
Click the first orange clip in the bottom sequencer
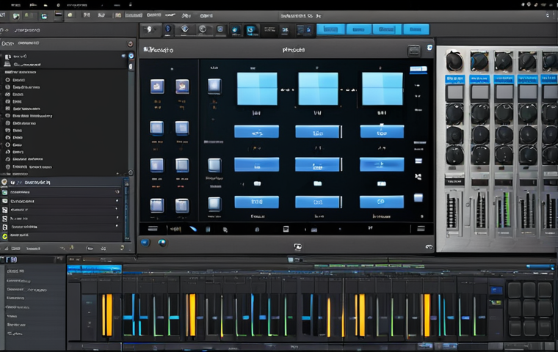(107, 315)
